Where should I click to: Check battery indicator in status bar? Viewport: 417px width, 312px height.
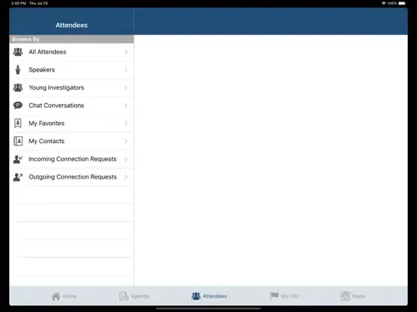click(402, 3)
